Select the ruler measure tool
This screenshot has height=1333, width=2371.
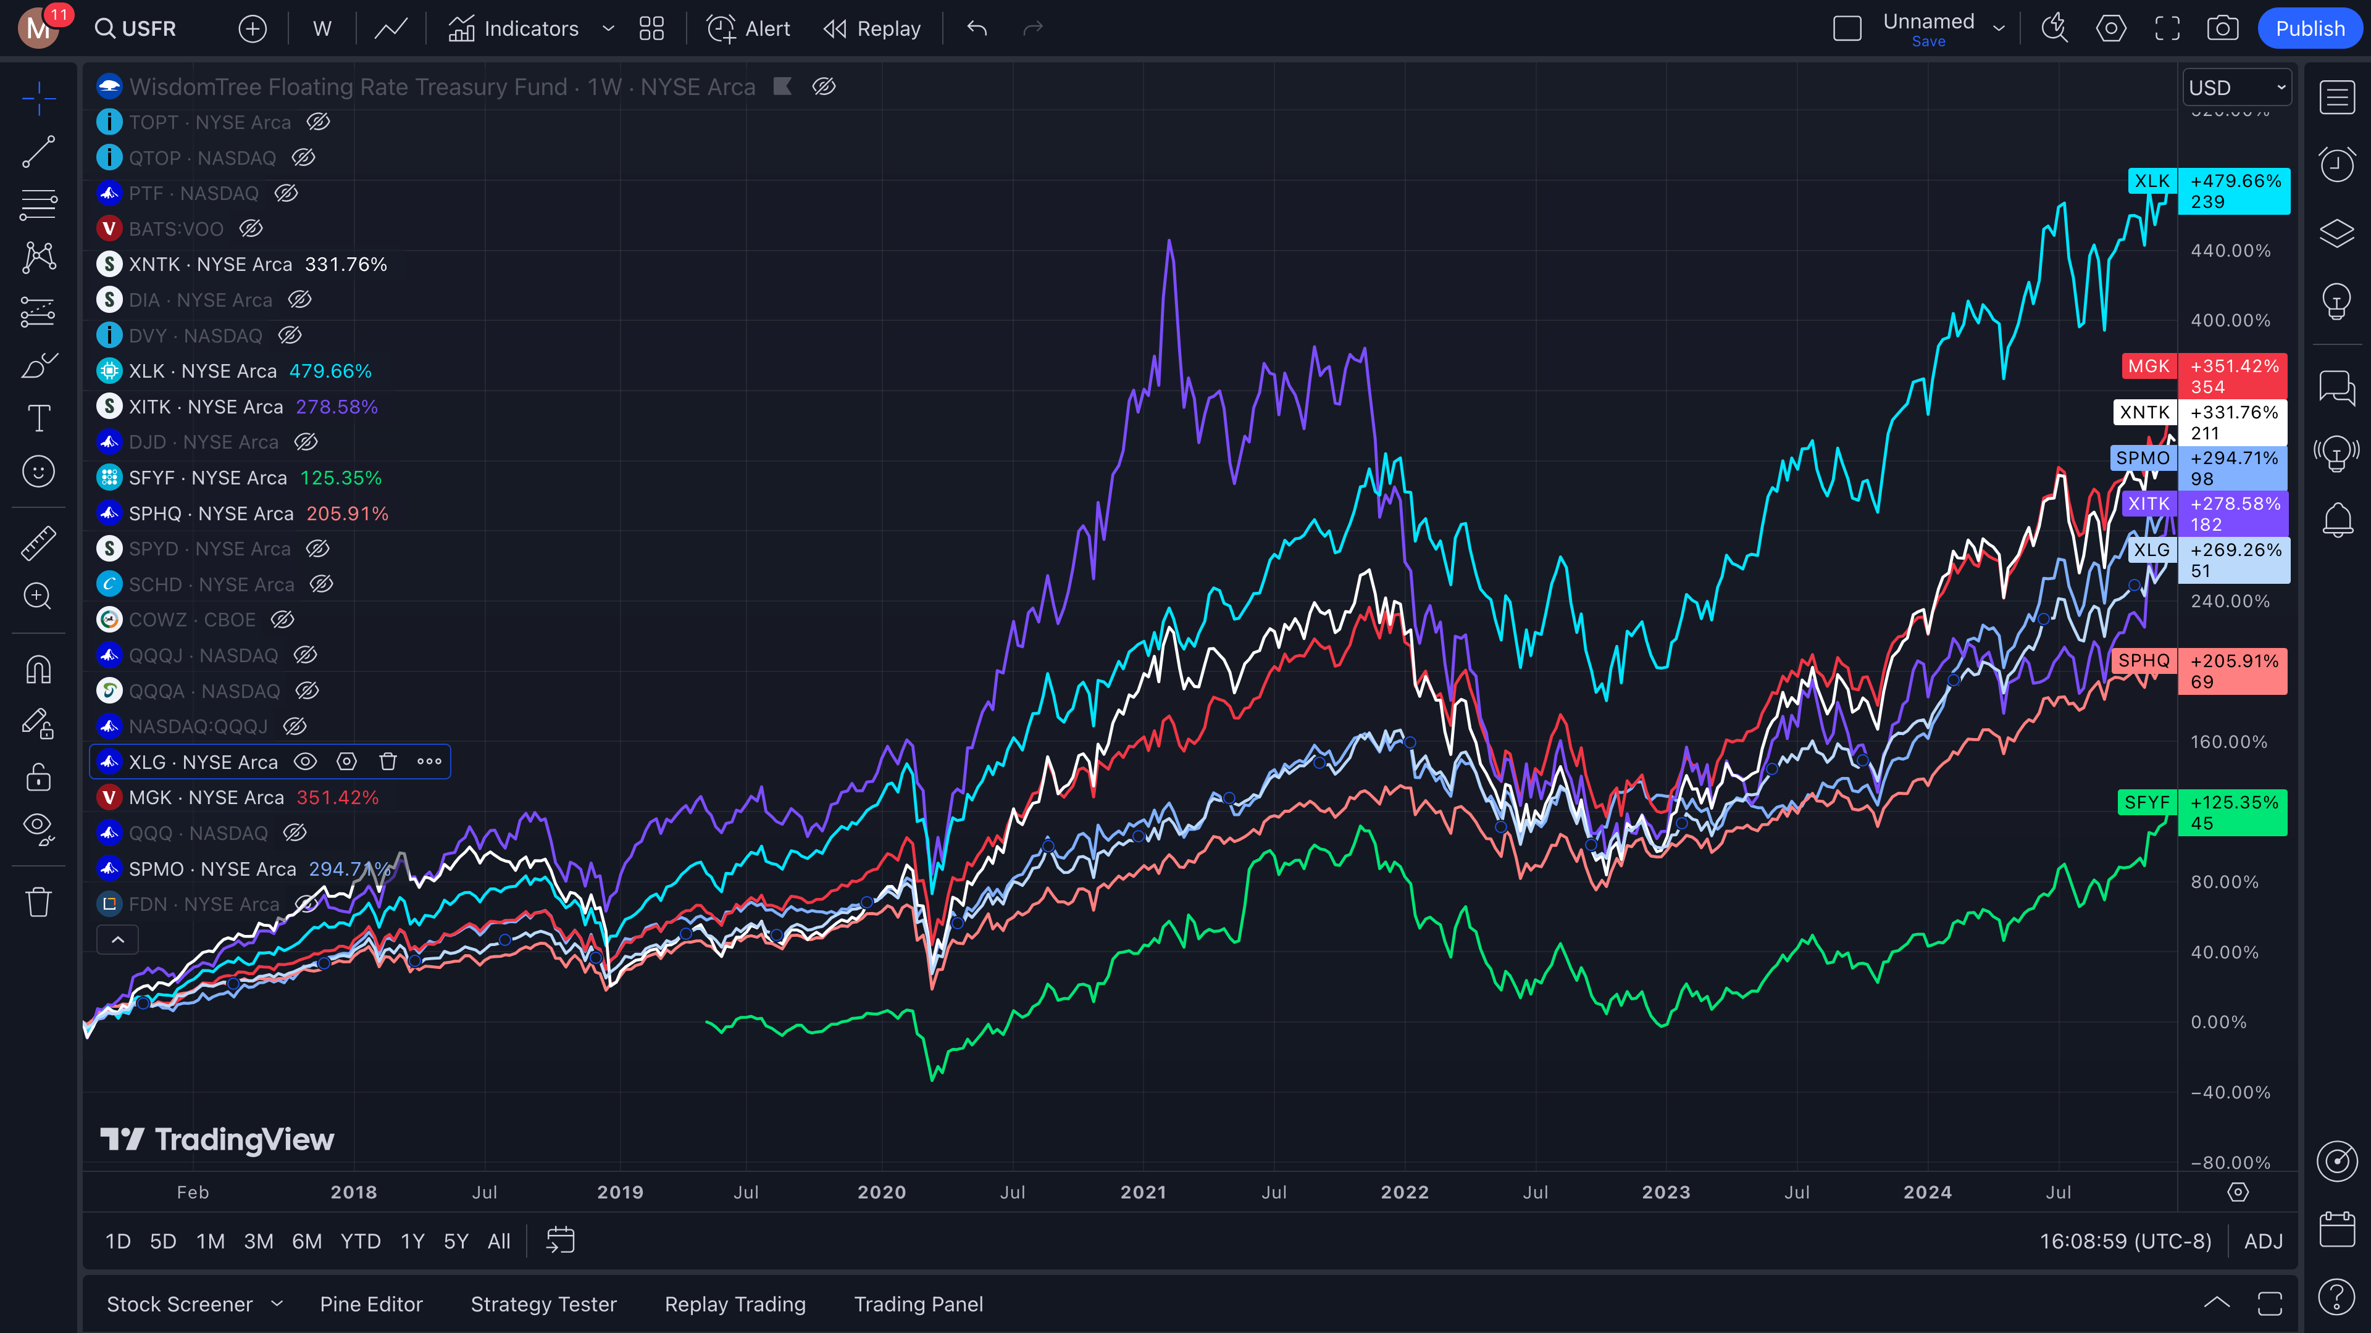tap(39, 544)
